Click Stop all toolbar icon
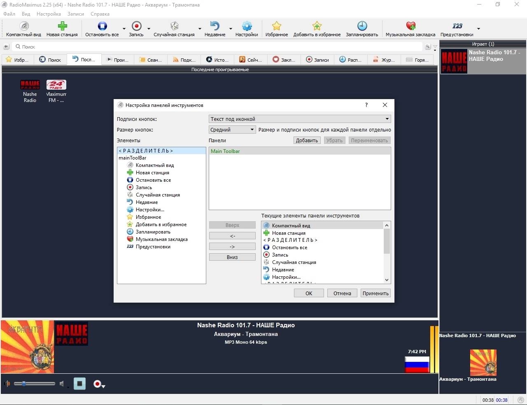 102,26
